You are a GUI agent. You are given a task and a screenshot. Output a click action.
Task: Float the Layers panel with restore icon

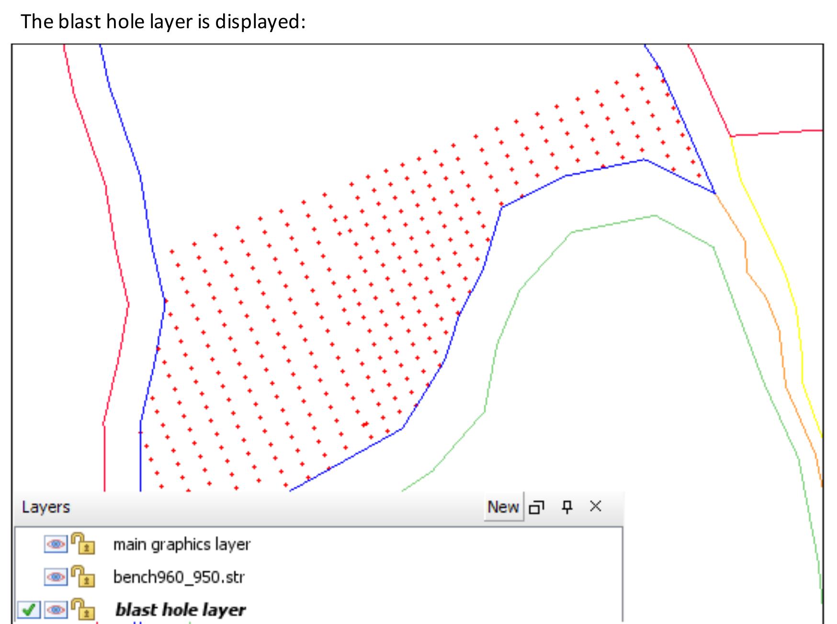536,507
